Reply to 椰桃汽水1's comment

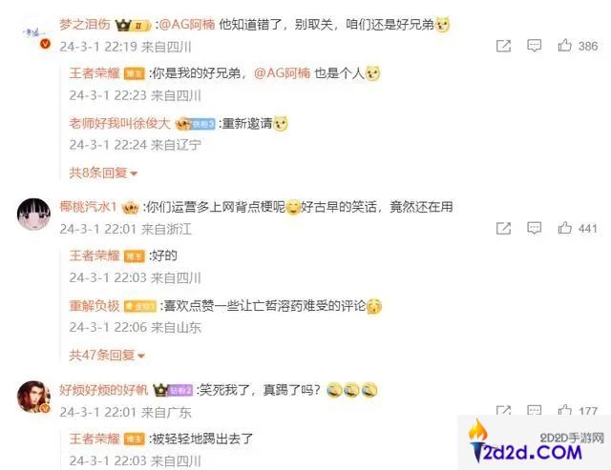tap(535, 228)
